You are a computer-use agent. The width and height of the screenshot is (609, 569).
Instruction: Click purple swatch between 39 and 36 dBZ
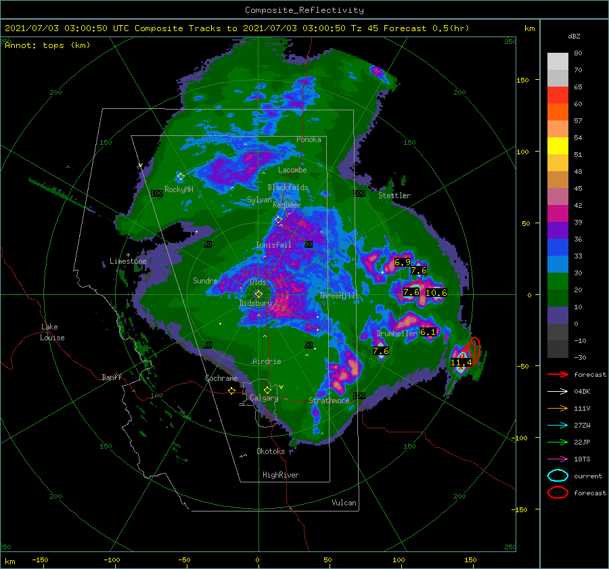coord(558,231)
